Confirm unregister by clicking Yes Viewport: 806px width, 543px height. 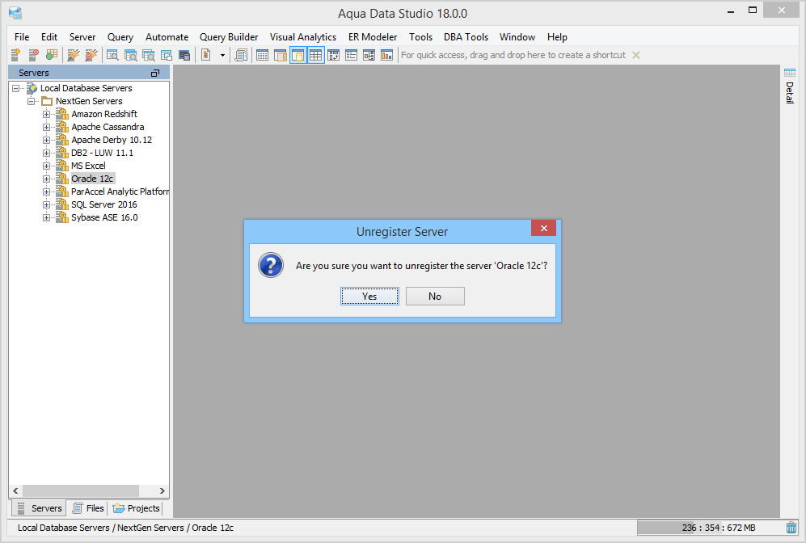pos(369,297)
